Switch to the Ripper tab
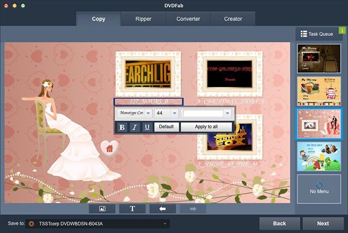 pyautogui.click(x=143, y=19)
